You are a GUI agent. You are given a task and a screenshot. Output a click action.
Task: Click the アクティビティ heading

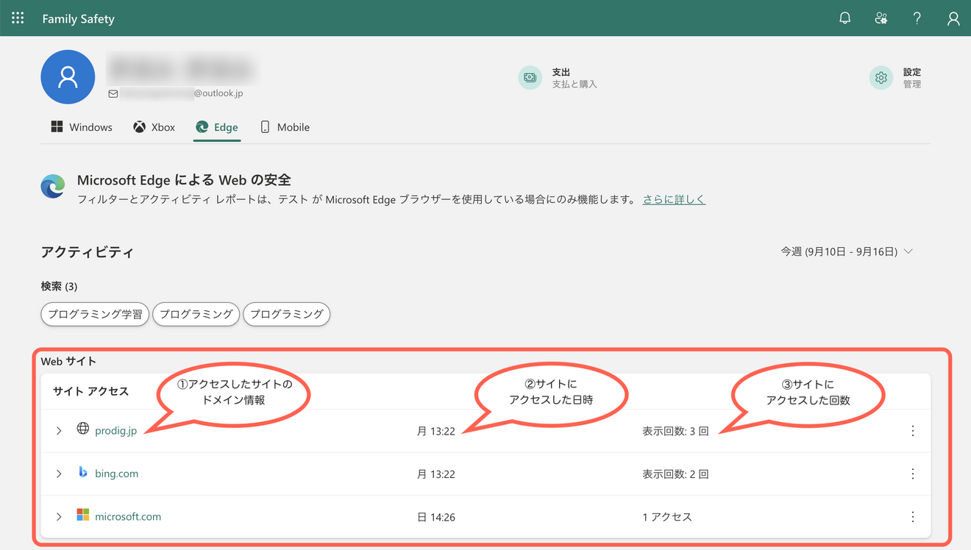coord(88,252)
